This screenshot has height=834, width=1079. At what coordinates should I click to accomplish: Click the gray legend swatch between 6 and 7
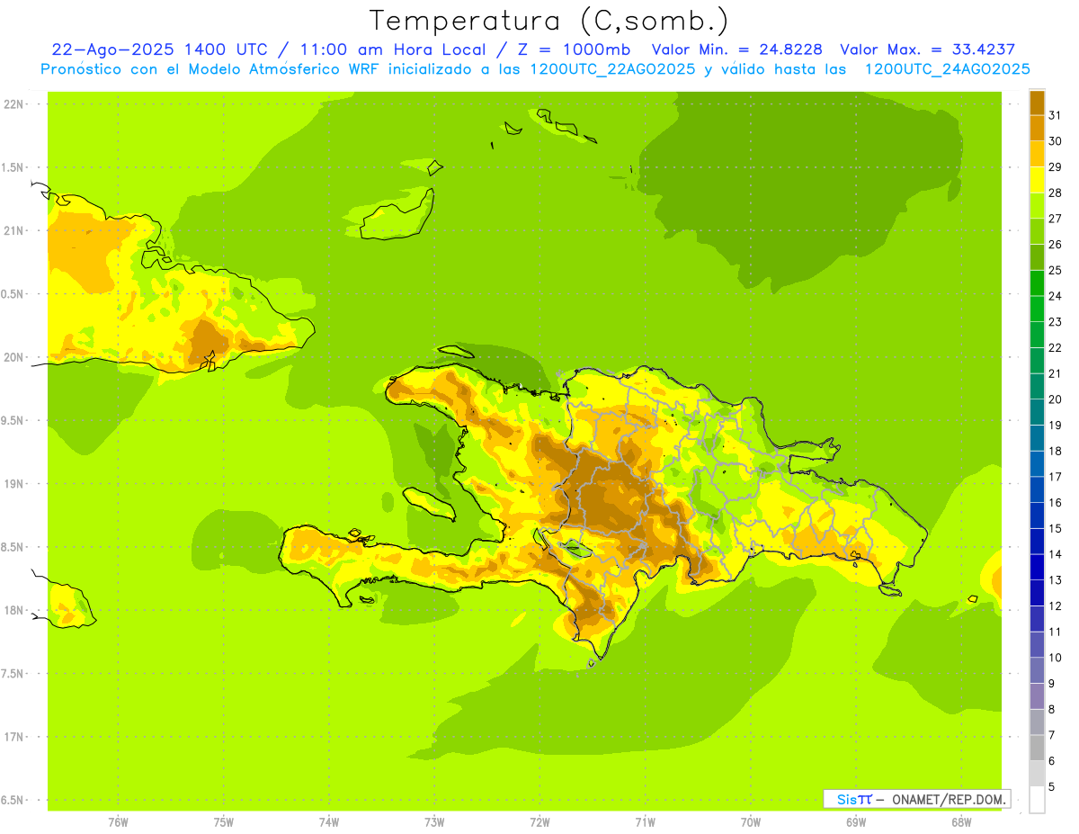tap(1037, 748)
